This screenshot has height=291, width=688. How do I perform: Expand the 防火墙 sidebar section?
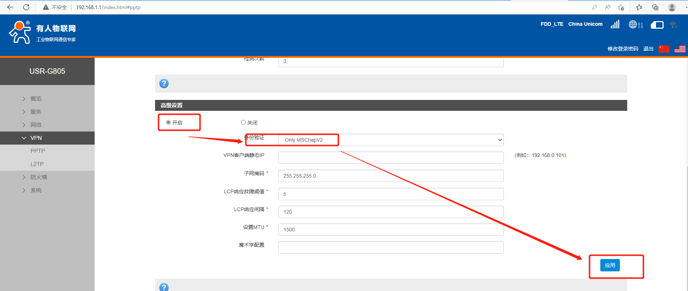pyautogui.click(x=39, y=177)
